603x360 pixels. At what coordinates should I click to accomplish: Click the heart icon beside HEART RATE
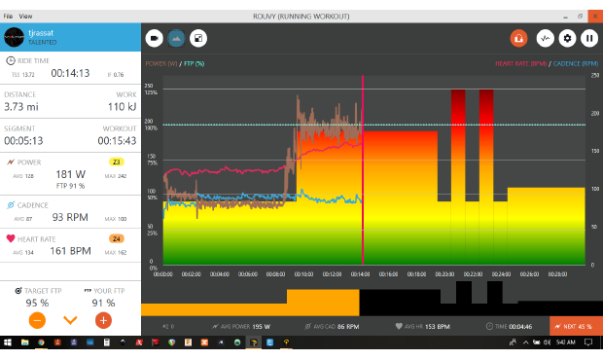[11, 238]
